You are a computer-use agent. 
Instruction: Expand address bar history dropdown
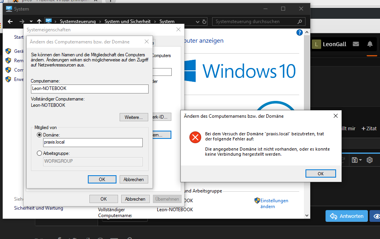click(198, 22)
